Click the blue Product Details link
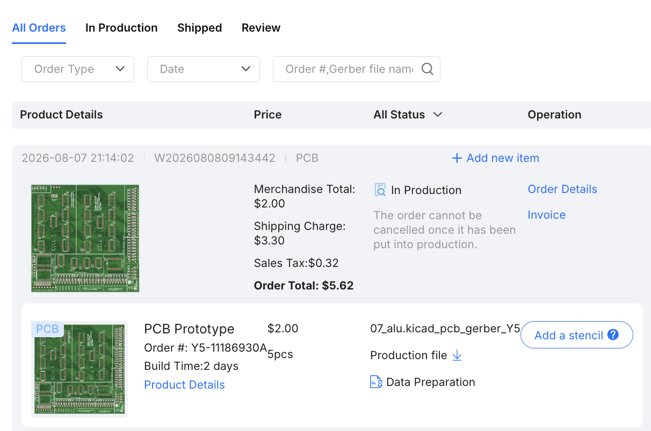Screen dimensions: 651x431 pyautogui.click(x=184, y=385)
